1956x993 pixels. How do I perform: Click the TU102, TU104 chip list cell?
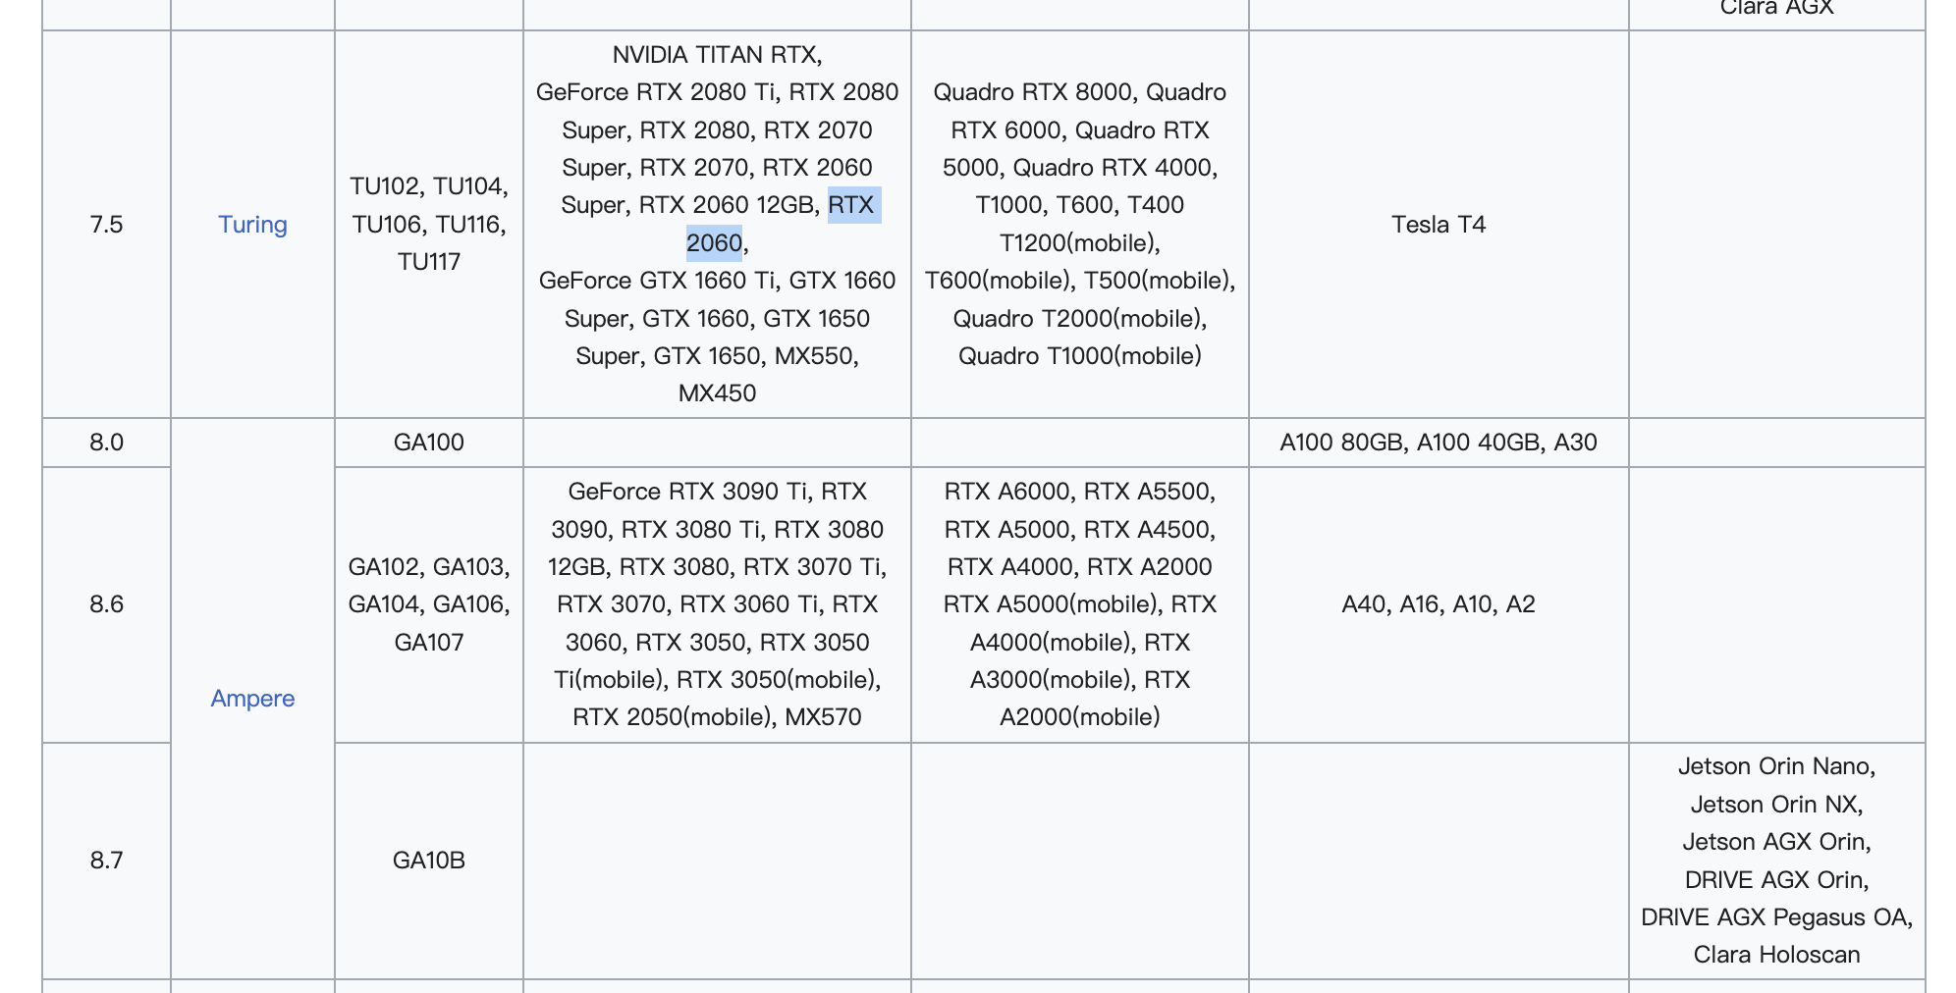click(429, 225)
